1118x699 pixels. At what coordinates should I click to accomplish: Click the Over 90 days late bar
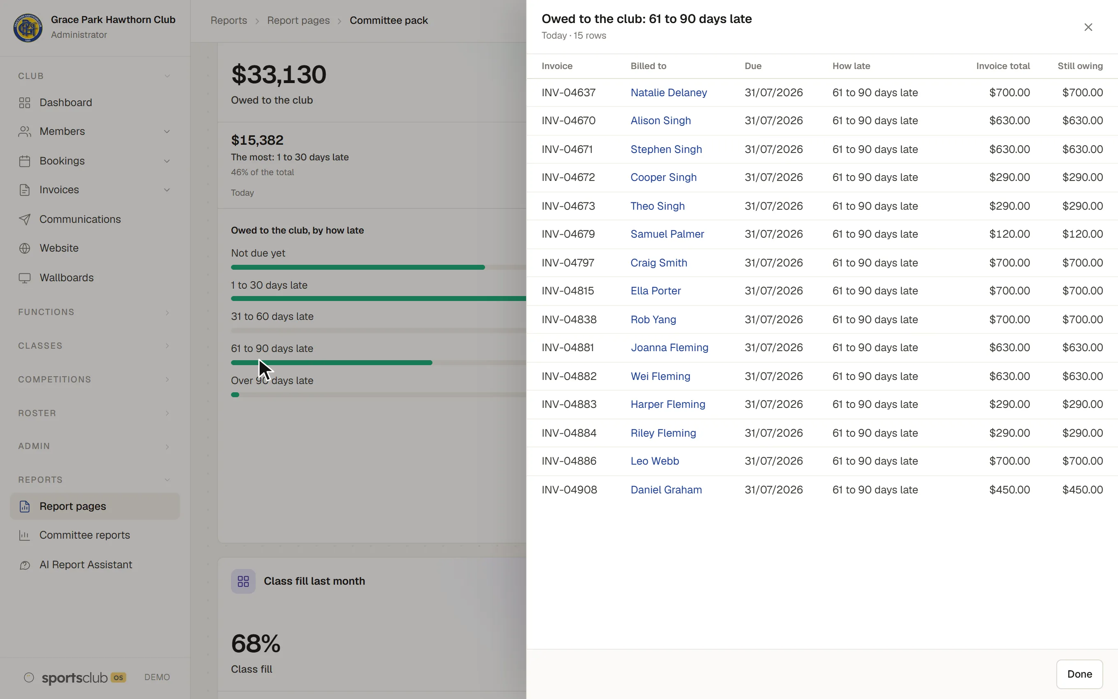(235, 395)
